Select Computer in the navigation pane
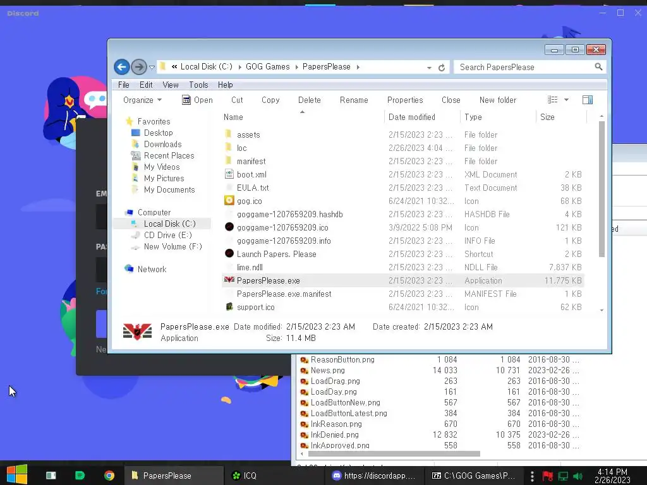647x485 pixels. (x=154, y=212)
